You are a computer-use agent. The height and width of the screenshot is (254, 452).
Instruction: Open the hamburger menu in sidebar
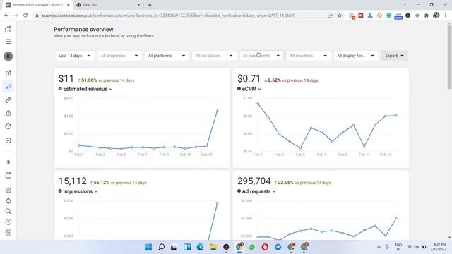pyautogui.click(x=8, y=42)
